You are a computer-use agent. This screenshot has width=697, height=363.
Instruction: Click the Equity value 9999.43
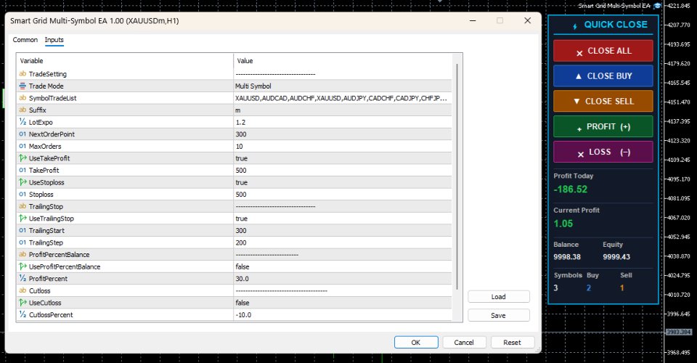tap(616, 257)
